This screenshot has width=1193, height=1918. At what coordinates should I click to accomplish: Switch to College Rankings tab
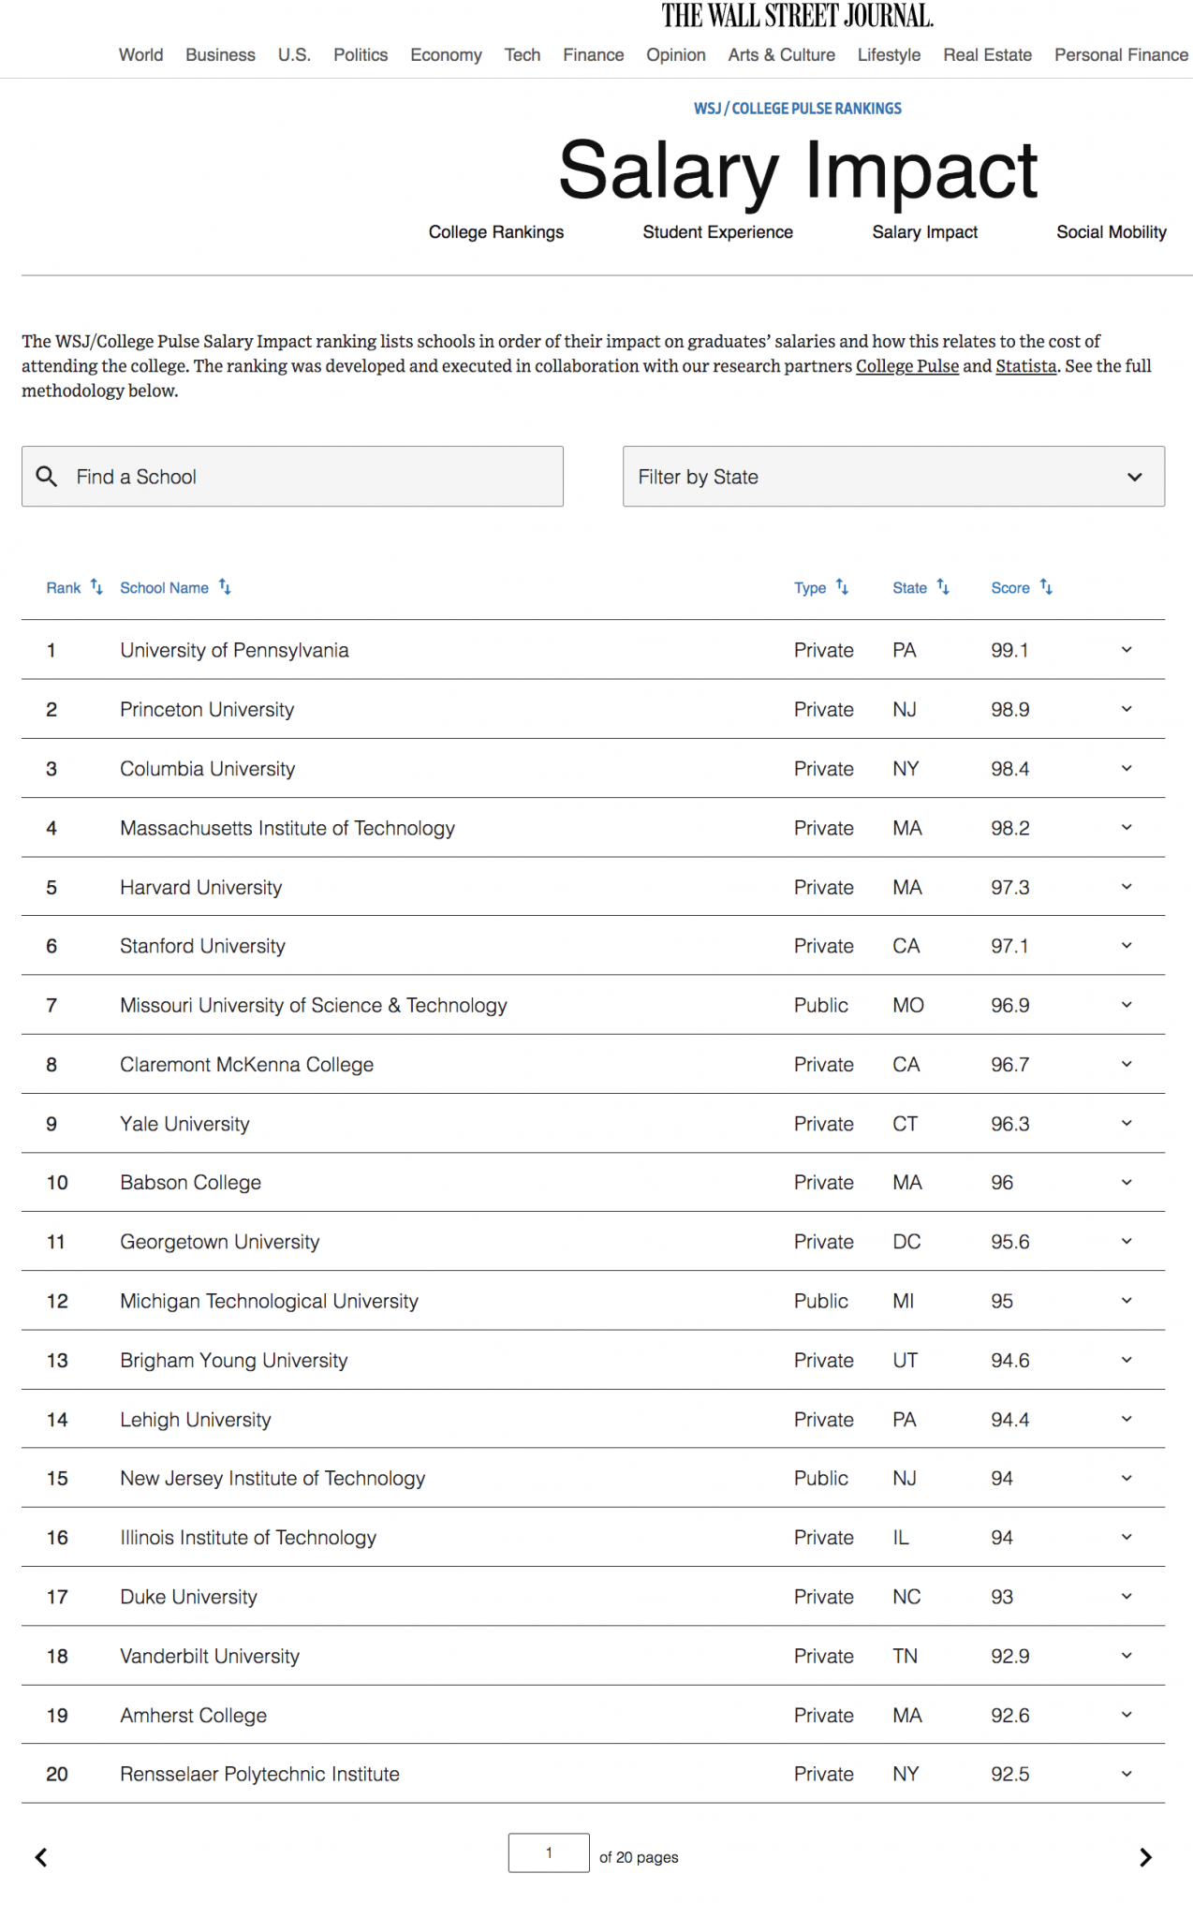coord(496,232)
